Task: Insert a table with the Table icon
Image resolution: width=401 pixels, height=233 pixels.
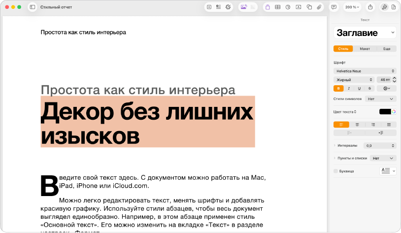Action: coord(277,7)
